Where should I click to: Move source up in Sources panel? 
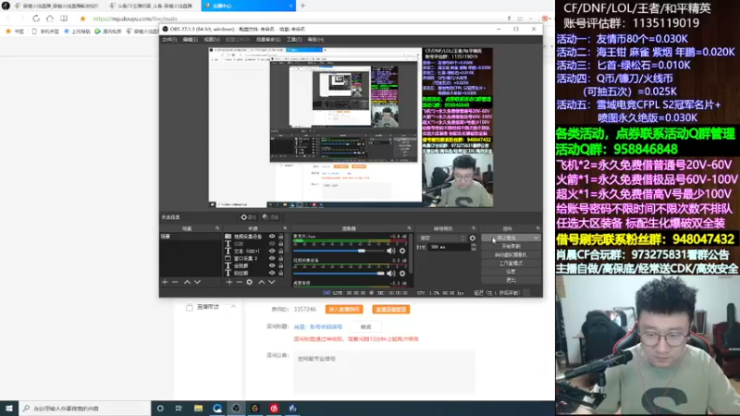[261, 282]
